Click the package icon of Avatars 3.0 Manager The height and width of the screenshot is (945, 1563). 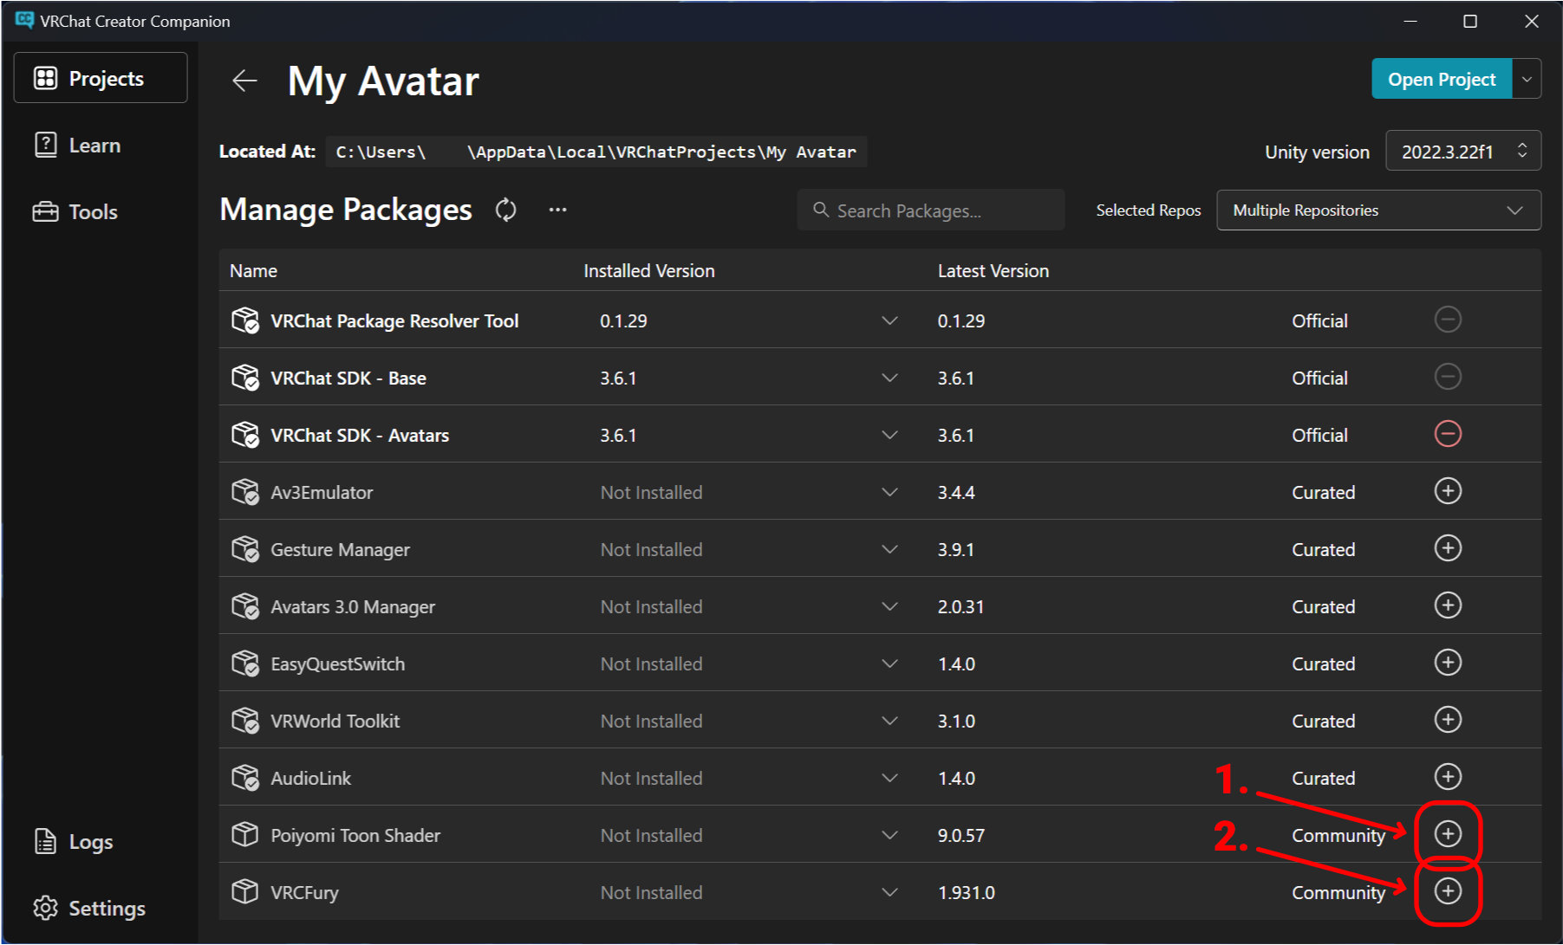click(245, 606)
